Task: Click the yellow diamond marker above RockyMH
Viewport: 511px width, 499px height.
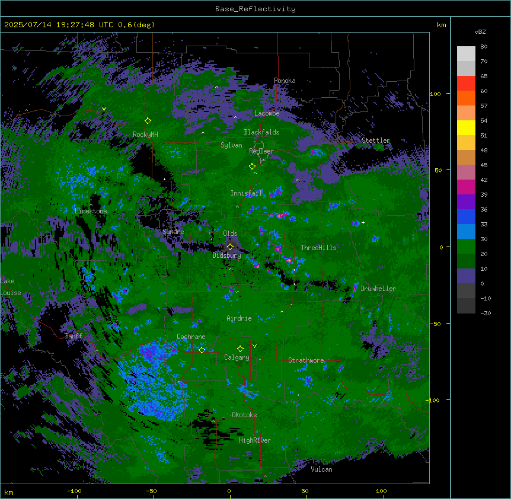Action: (x=148, y=121)
